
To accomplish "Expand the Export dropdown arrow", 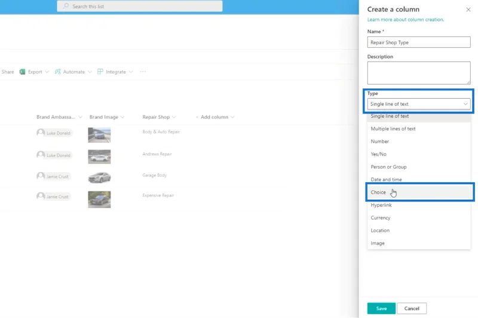I will (47, 72).
